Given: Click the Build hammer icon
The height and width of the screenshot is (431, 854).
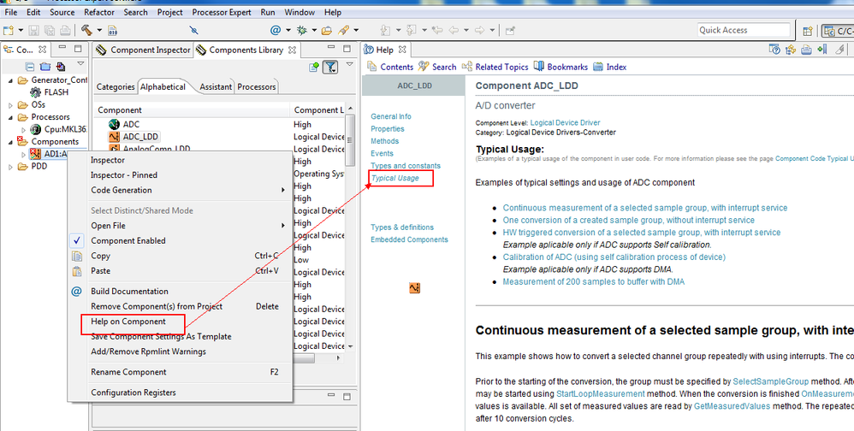Looking at the screenshot, I should [86, 30].
